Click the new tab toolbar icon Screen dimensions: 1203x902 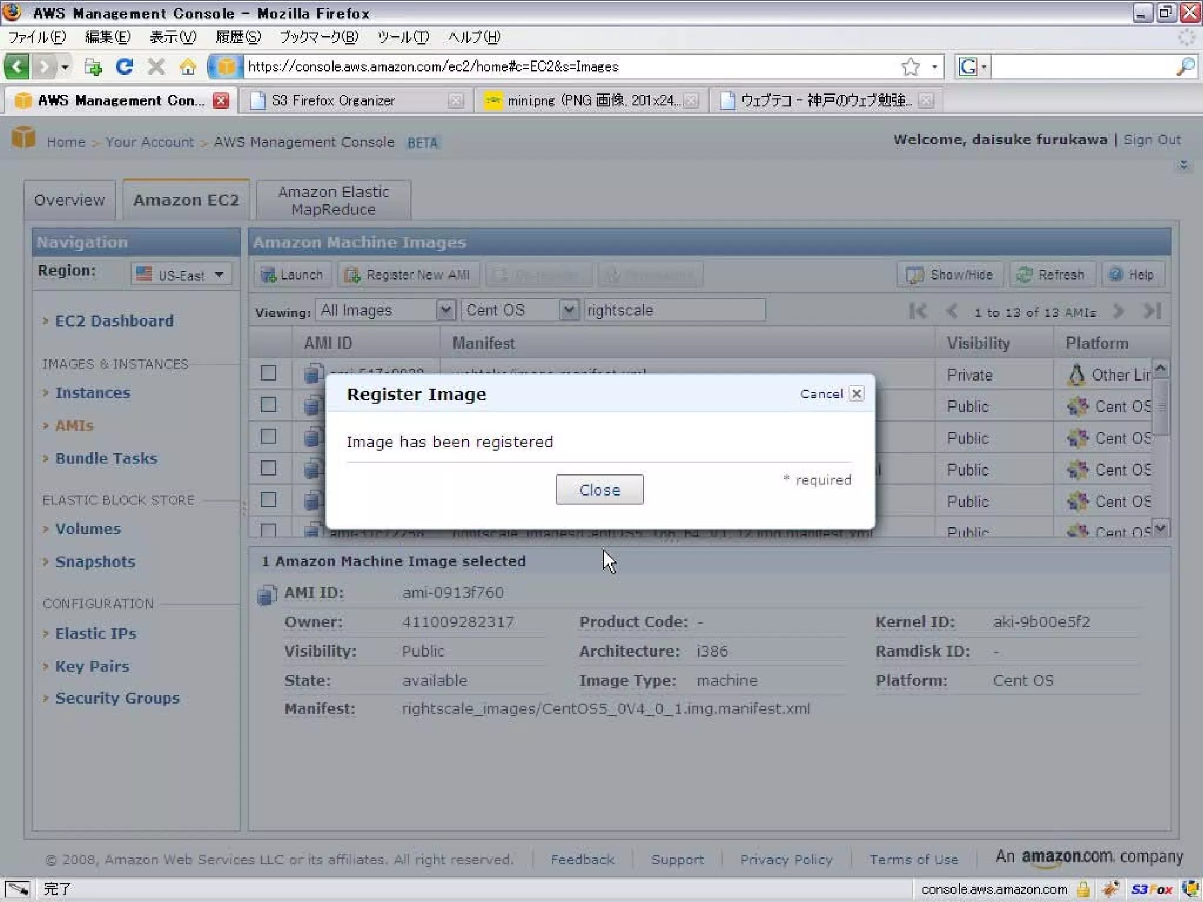point(93,66)
